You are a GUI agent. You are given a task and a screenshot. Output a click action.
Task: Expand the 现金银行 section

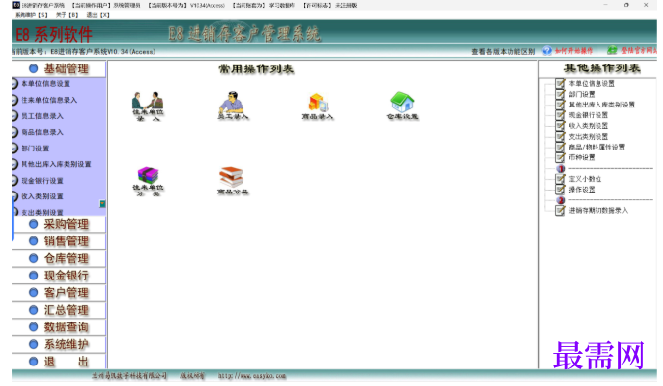tap(59, 276)
